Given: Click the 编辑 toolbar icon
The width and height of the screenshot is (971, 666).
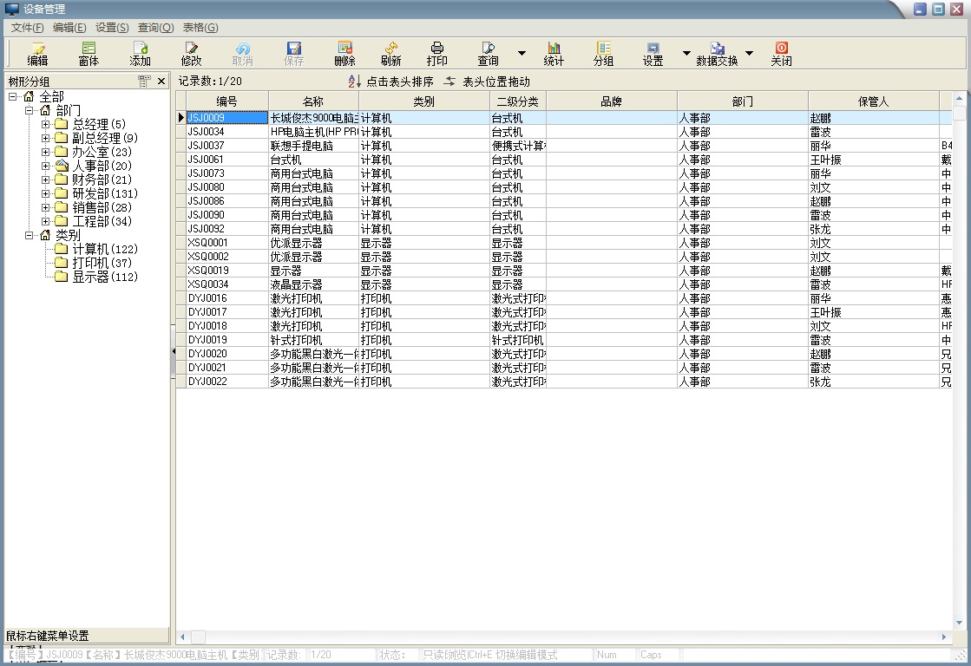Looking at the screenshot, I should coord(38,54).
